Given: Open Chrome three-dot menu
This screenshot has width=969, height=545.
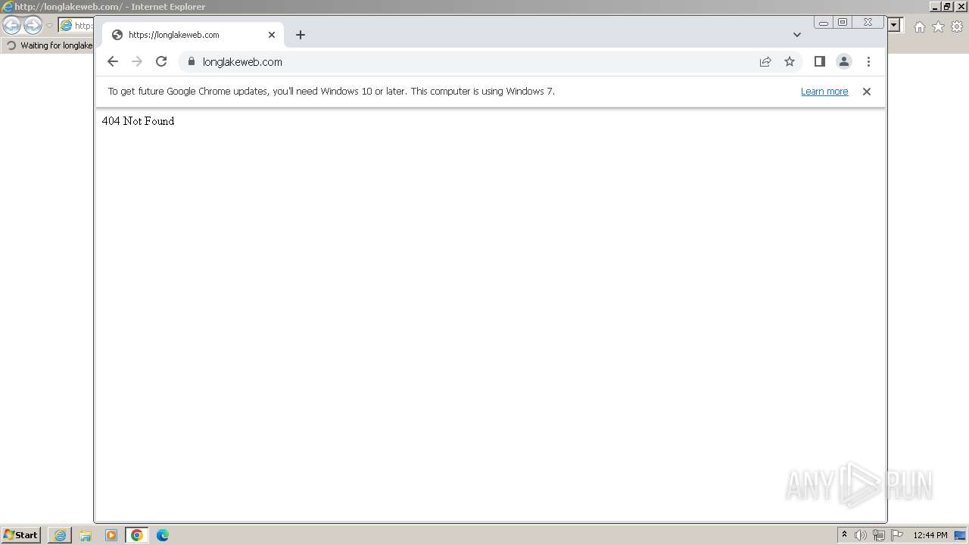Looking at the screenshot, I should 868,62.
